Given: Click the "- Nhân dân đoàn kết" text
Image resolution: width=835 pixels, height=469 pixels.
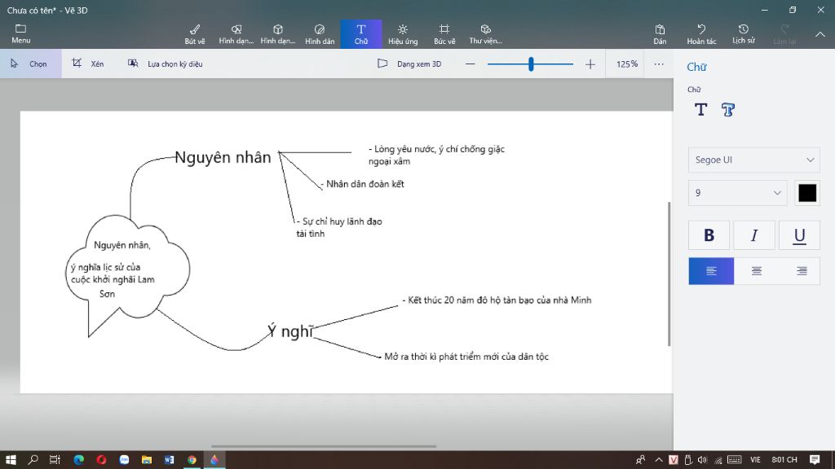Looking at the screenshot, I should coord(362,184).
